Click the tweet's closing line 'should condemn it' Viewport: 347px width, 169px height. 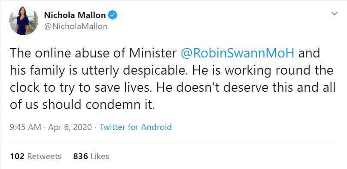pyautogui.click(x=98, y=105)
